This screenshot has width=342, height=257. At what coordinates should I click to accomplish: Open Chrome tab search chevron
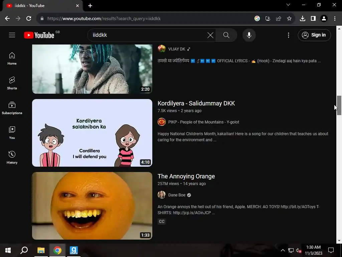(288, 5)
